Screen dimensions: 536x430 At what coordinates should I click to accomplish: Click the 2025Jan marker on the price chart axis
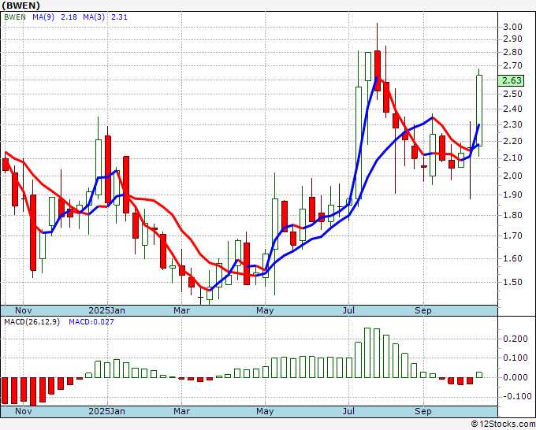(x=106, y=310)
